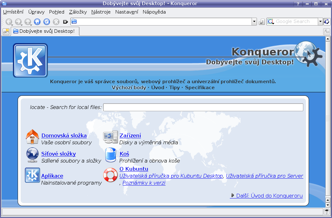Click the Forward navigation arrow
Screen dimensions: 332x218
coord(18,22)
